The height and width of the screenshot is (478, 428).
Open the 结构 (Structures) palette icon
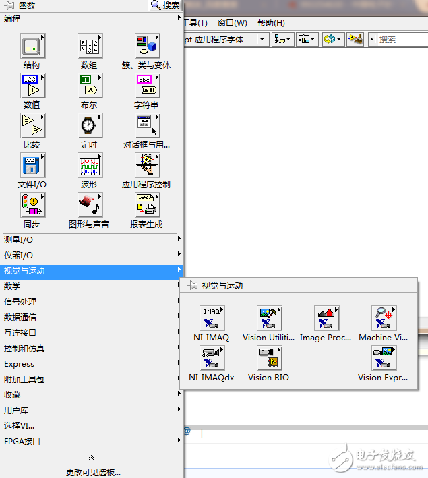[x=32, y=46]
